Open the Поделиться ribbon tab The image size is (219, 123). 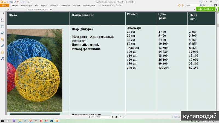pyautogui.click(x=65, y=5)
